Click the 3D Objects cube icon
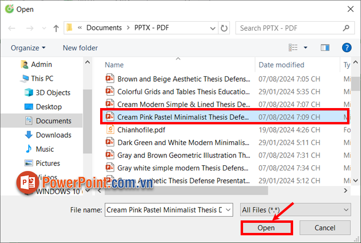Image resolution: width=361 pixels, height=243 pixels. (x=29, y=93)
